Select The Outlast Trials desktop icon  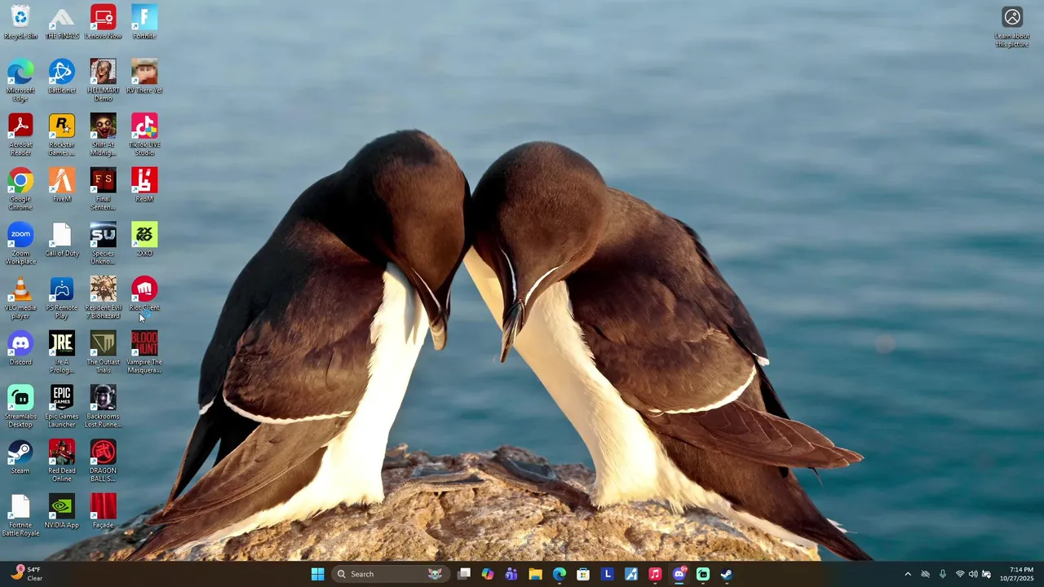coord(103,352)
